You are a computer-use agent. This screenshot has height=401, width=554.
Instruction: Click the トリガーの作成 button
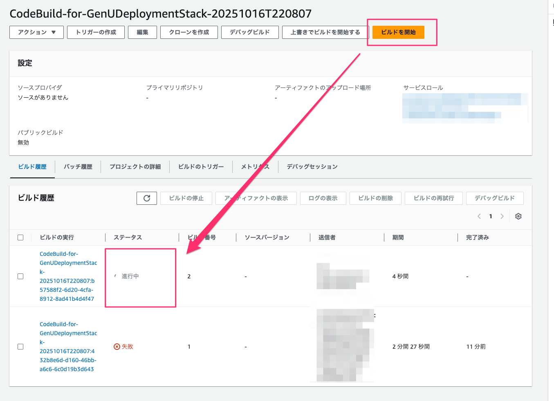(96, 32)
